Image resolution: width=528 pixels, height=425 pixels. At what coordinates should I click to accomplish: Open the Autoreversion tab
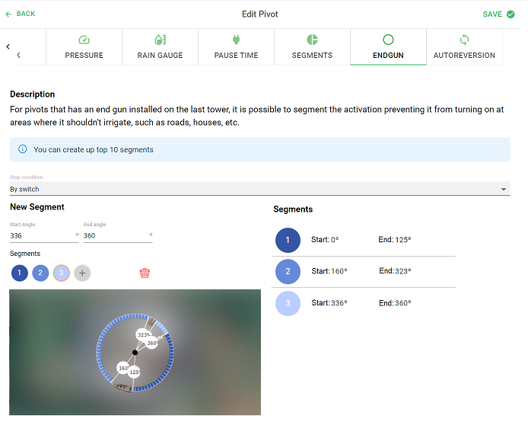[464, 47]
